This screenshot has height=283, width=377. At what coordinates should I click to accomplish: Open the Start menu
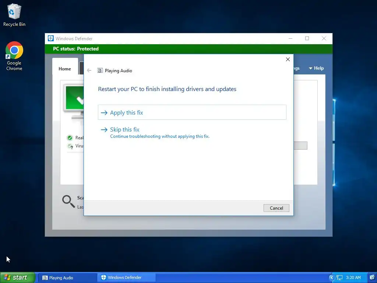(18, 277)
